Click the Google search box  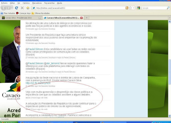click(x=154, y=8)
